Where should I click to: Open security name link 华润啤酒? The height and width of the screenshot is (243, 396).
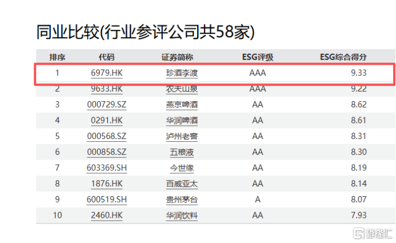click(x=182, y=121)
